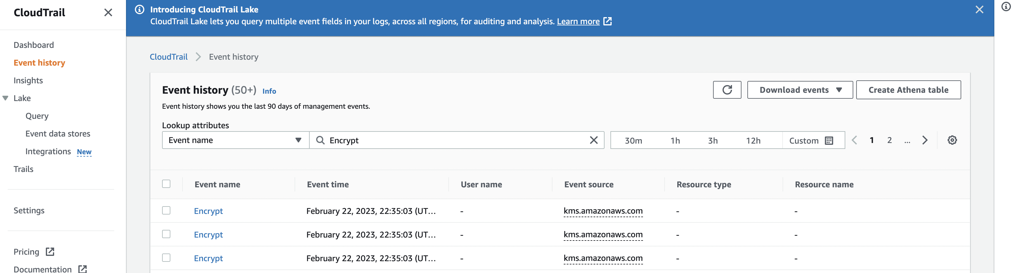Click the Create Athena table button
Viewport: 1018px width, 273px height.
pyautogui.click(x=909, y=90)
